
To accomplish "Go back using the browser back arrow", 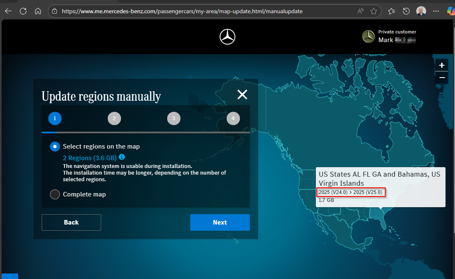I will click(x=8, y=11).
